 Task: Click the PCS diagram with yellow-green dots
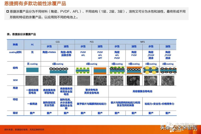83,71
